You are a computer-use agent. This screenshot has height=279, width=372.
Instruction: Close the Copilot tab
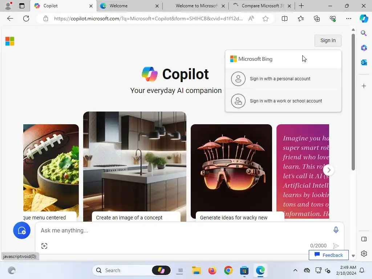tap(91, 6)
